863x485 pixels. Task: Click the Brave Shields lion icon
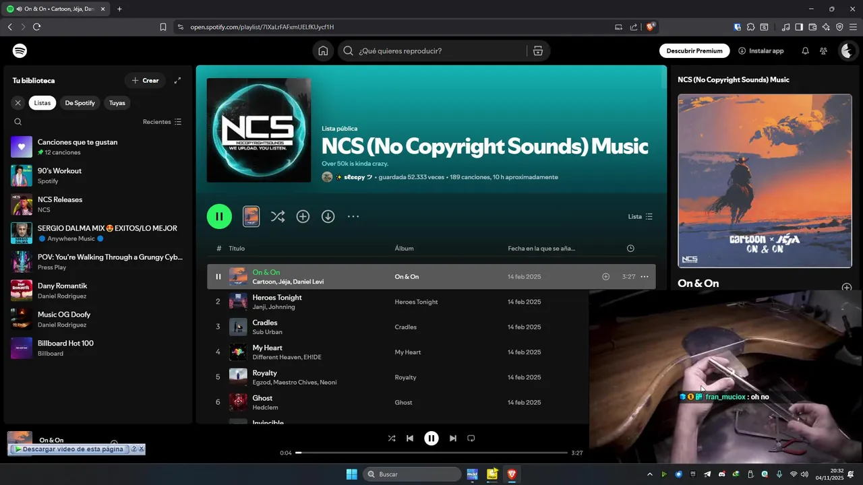coord(651,27)
